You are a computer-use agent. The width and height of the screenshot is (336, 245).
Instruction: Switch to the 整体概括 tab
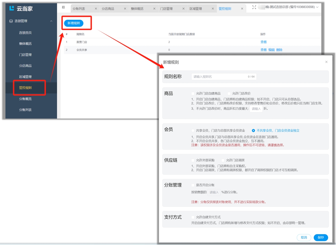(137, 9)
